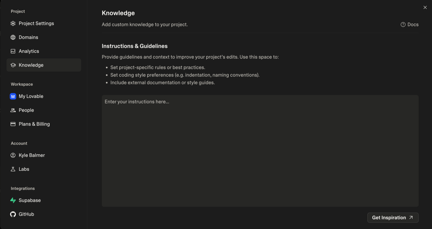Click the Plans & Billing card icon
This screenshot has height=229, width=432.
pos(13,124)
